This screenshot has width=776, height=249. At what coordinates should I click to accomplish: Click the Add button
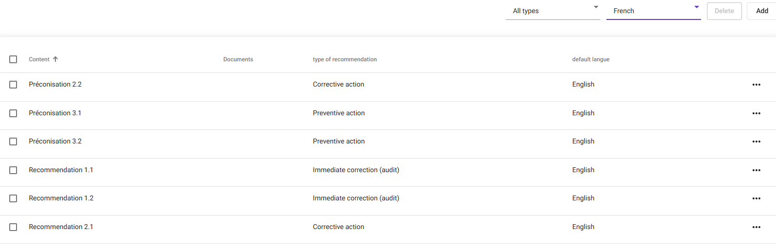[762, 11]
